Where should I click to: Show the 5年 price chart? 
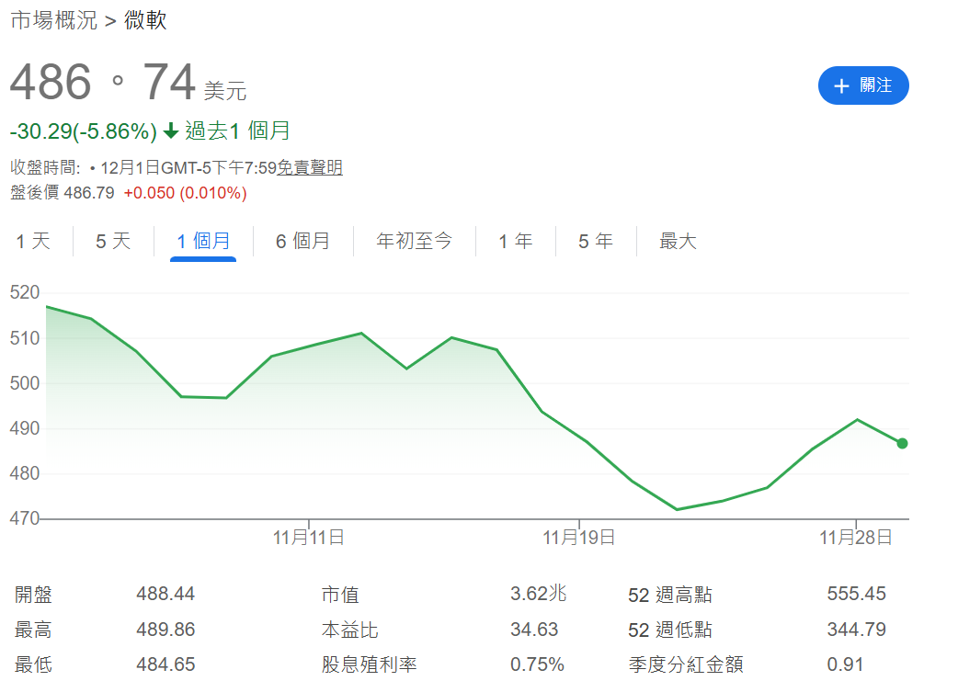596,241
